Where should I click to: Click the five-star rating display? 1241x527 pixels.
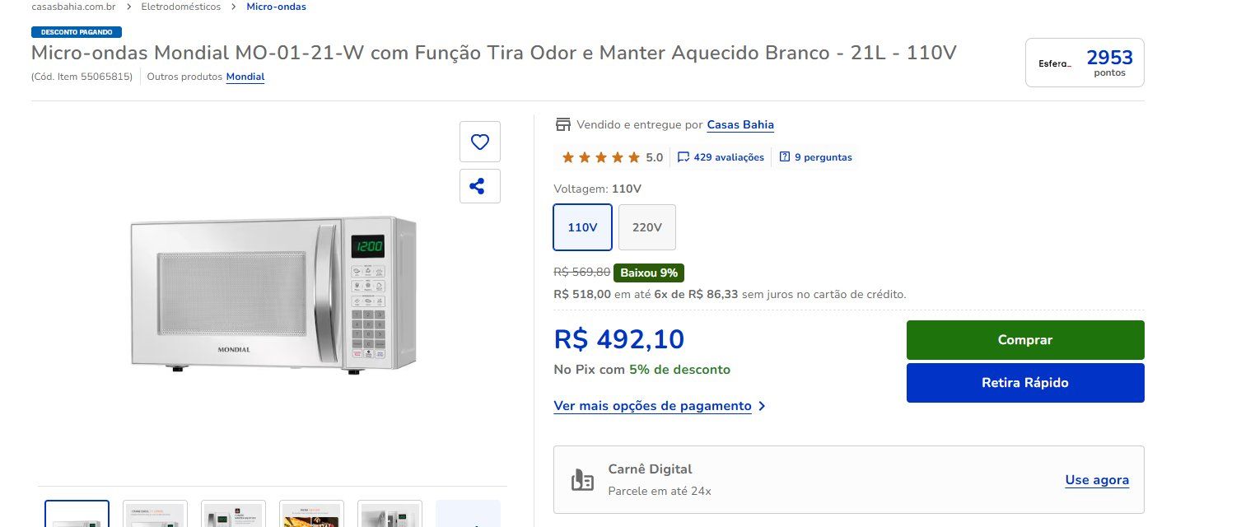click(x=601, y=157)
